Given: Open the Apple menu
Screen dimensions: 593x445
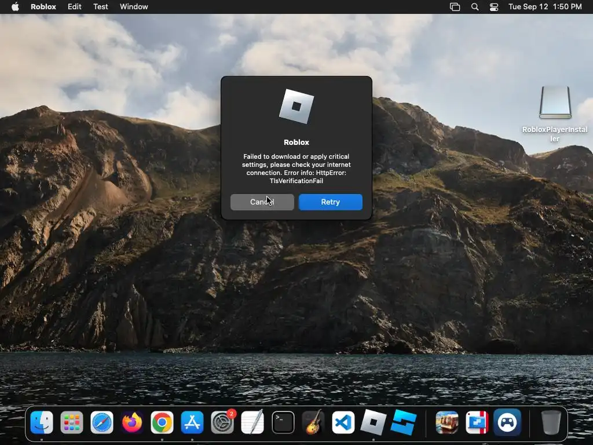Looking at the screenshot, I should tap(15, 7).
